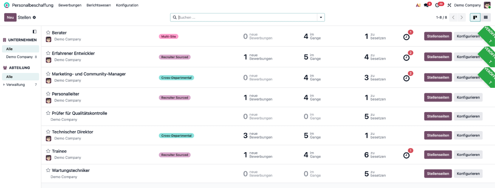
Task: Star the Marketing- und Community-Manager job
Action: (48, 74)
